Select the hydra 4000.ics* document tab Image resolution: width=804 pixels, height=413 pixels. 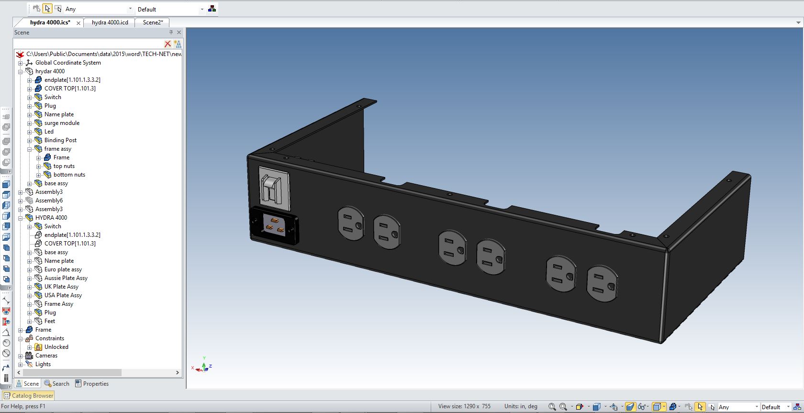click(x=50, y=22)
